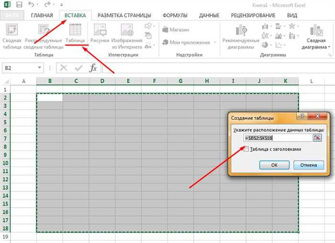
Task: Insert a line chart
Action: click(265, 35)
